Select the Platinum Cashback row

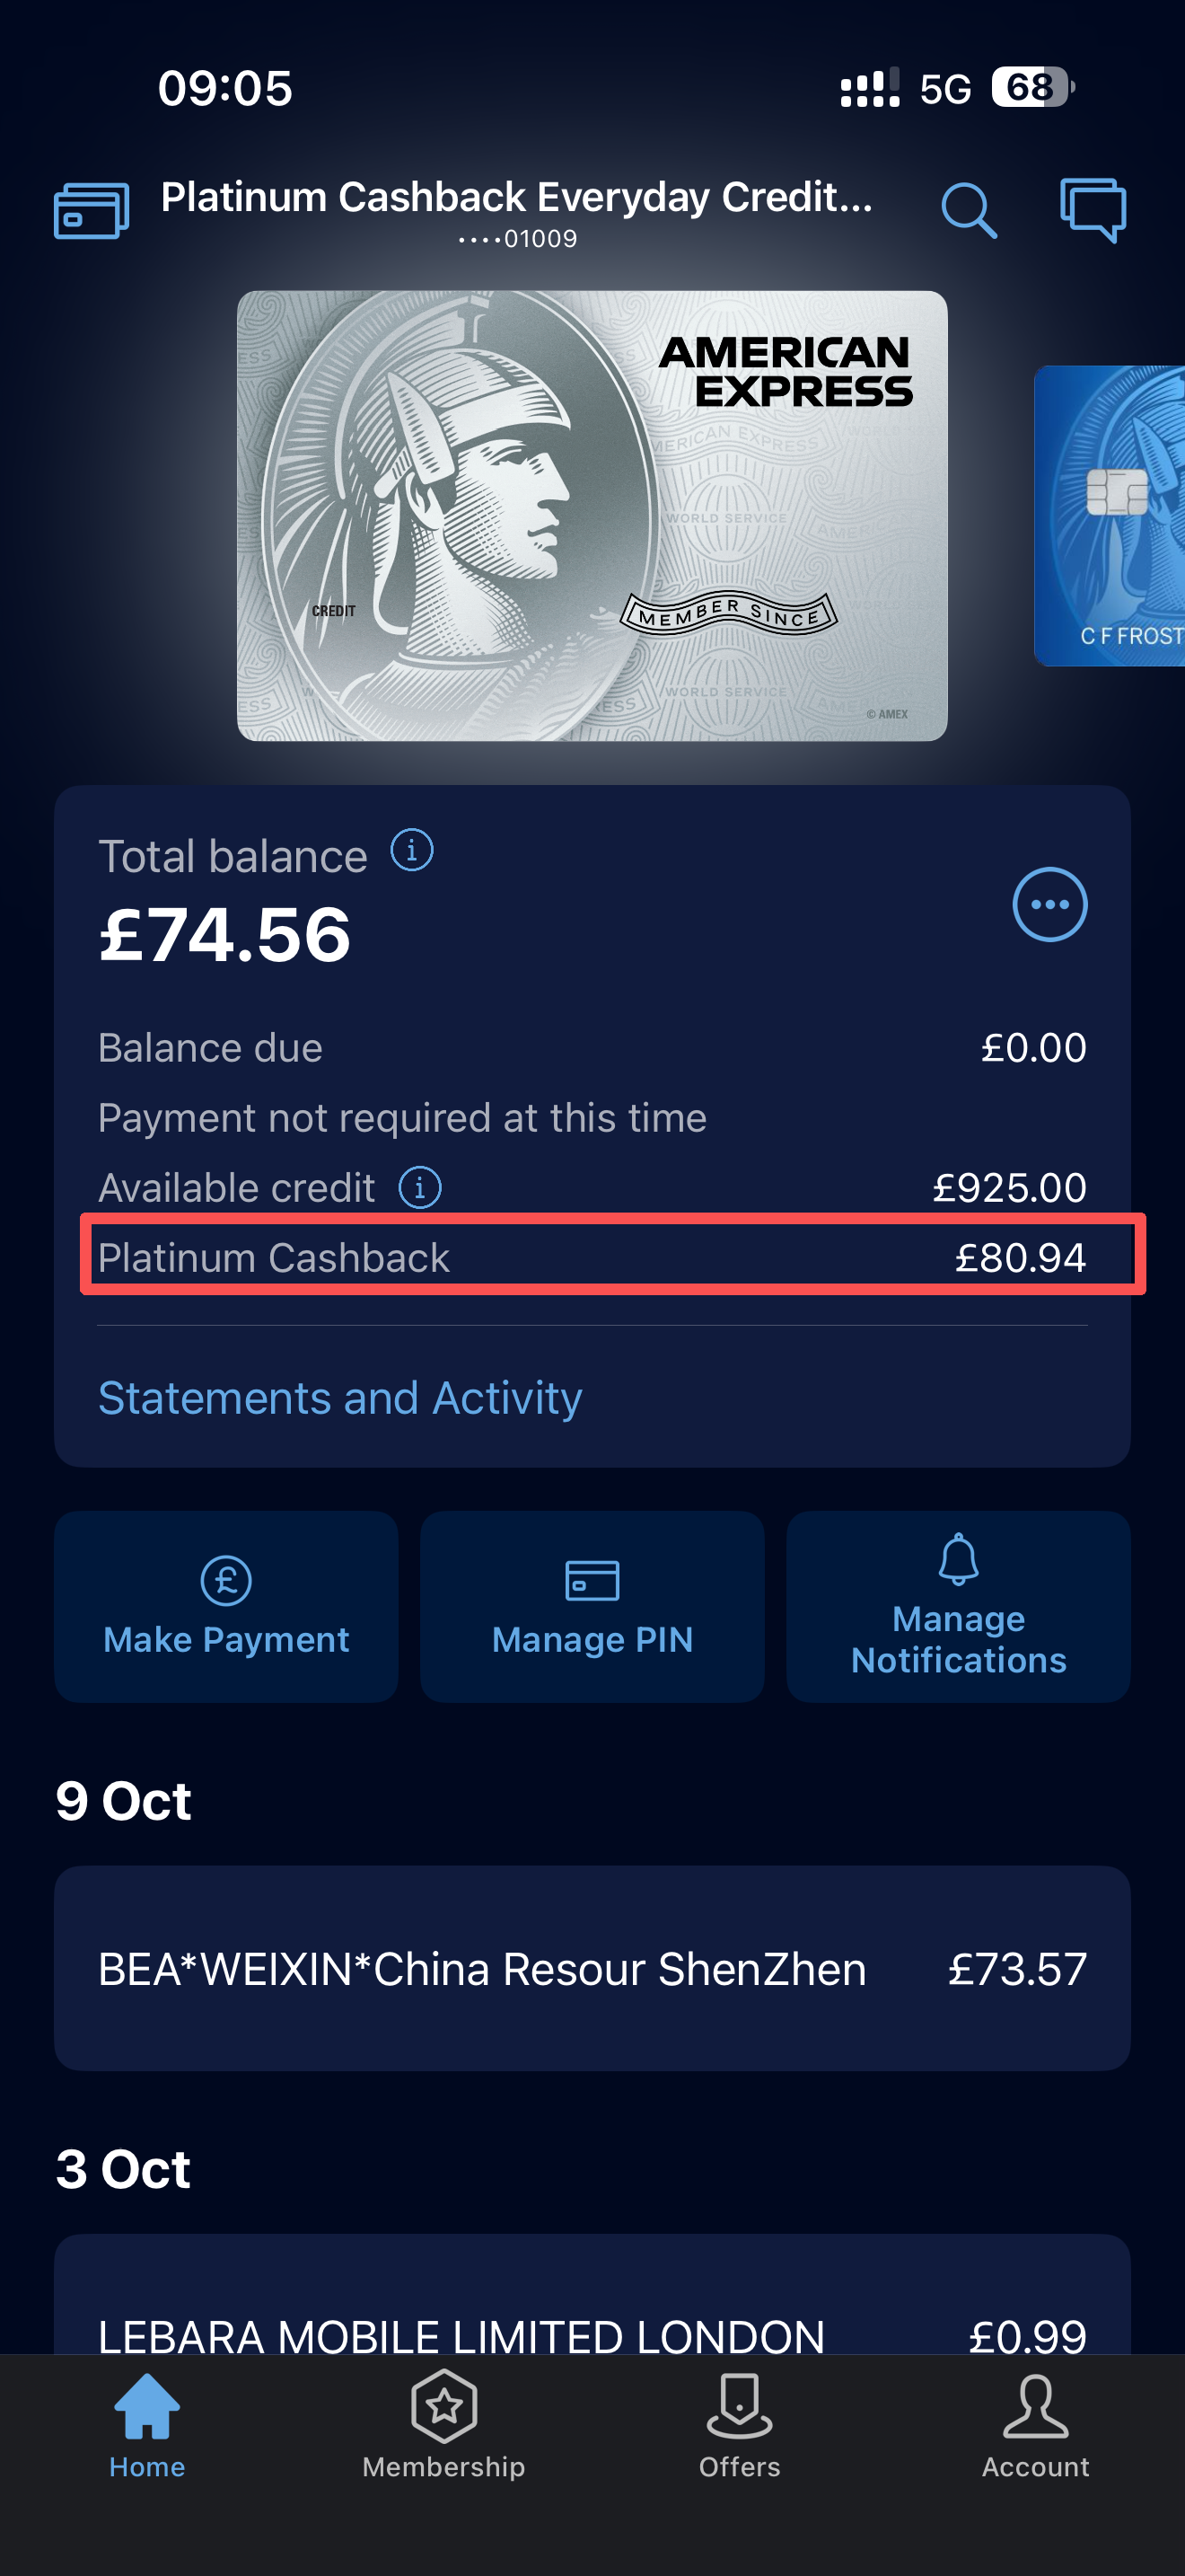pos(592,1257)
